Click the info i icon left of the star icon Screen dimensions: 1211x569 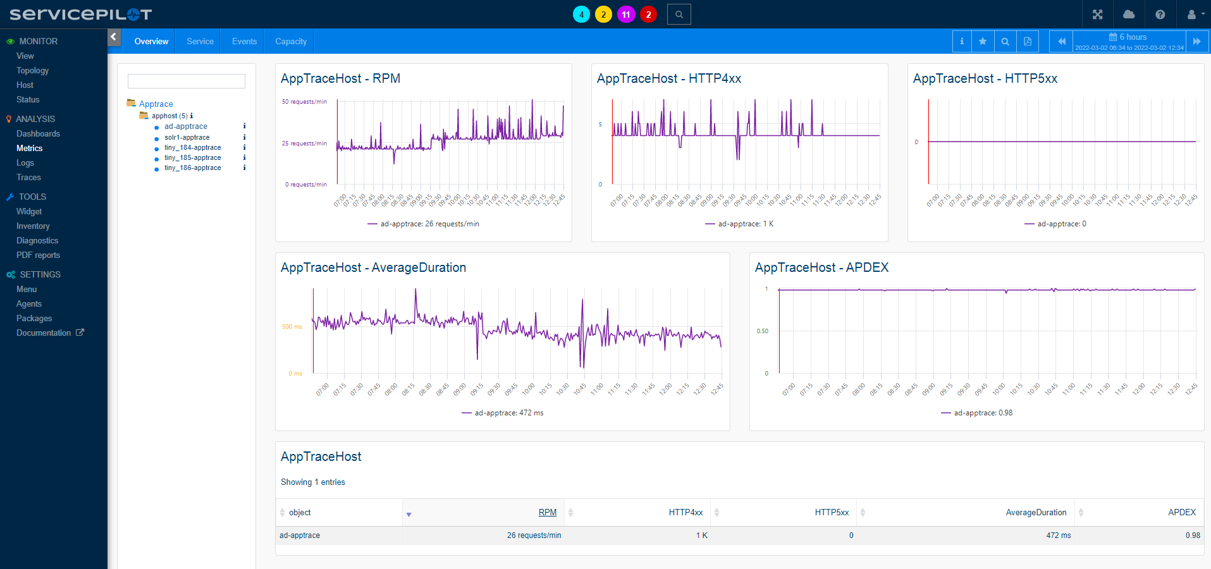click(x=961, y=41)
